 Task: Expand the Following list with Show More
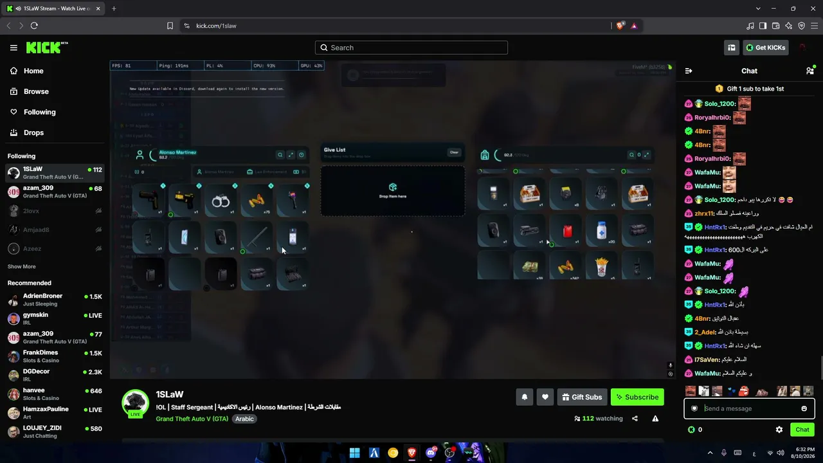[x=21, y=266]
